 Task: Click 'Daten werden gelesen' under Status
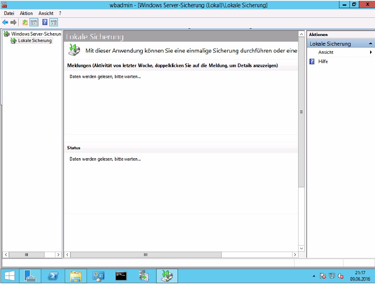pyautogui.click(x=105, y=159)
